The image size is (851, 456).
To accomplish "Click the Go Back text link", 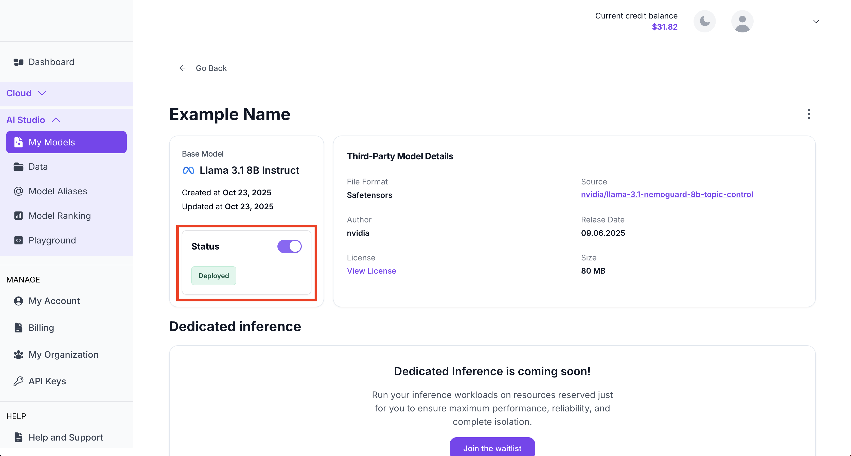I will 211,68.
